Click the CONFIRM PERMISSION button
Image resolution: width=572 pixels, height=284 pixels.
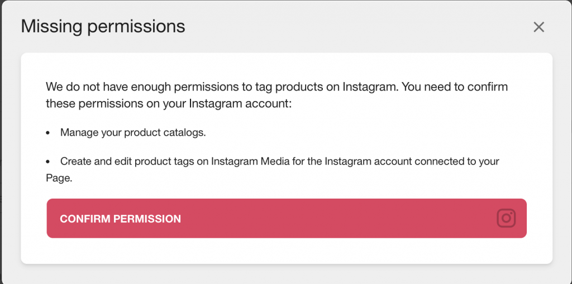tap(287, 218)
